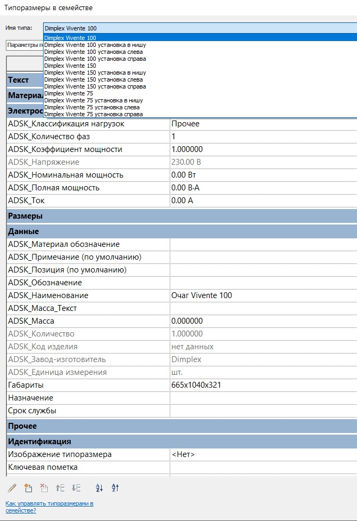357x521 pixels.
Task: Click the empty Назначение value cell
Action: pos(263,398)
